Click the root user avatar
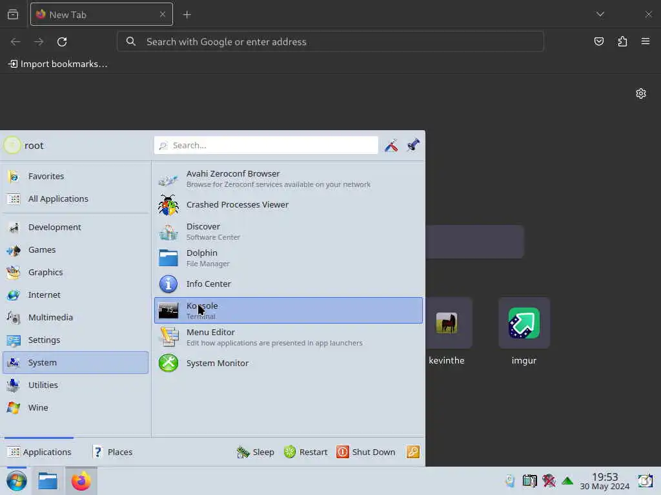The image size is (661, 495). click(x=12, y=145)
